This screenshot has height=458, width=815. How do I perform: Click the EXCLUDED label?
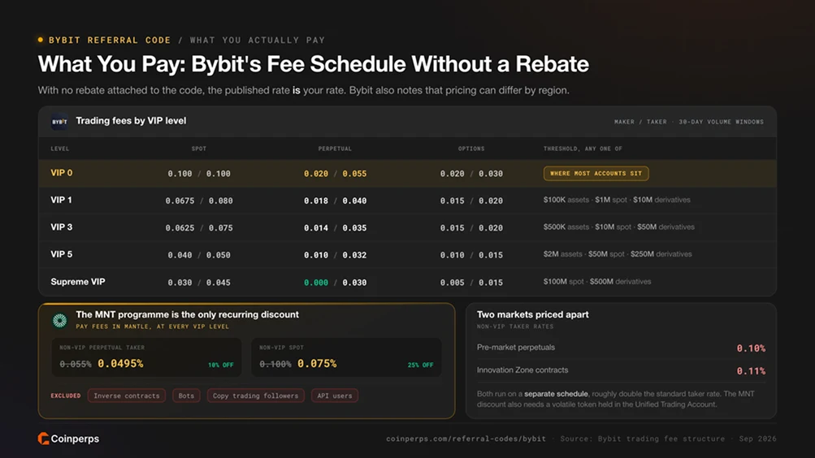66,395
